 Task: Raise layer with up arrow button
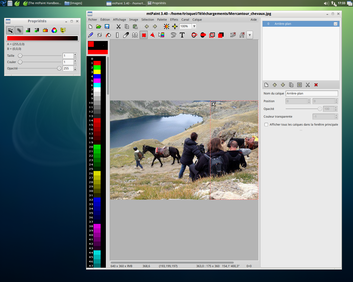pos(275,85)
